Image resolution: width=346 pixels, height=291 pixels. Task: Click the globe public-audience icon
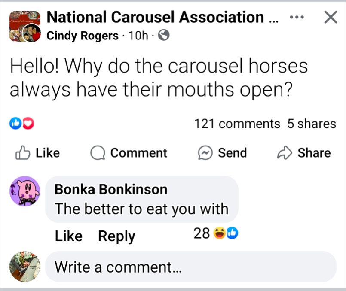click(x=164, y=36)
